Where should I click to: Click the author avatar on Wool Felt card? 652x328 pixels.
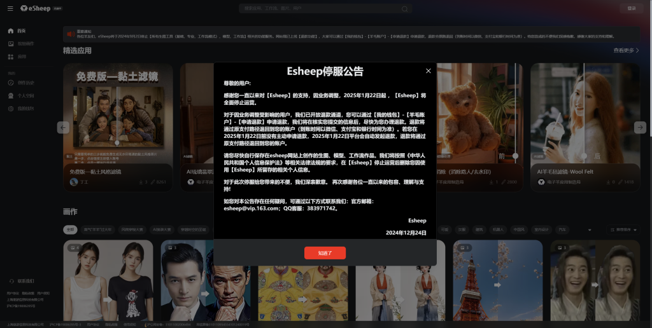point(541,182)
